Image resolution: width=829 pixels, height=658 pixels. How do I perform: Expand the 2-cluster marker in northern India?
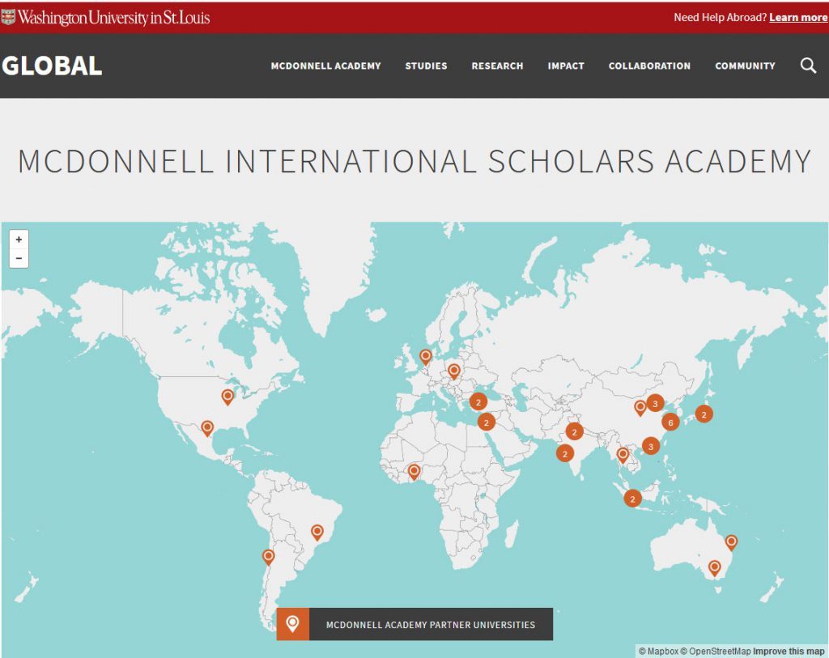click(x=574, y=432)
